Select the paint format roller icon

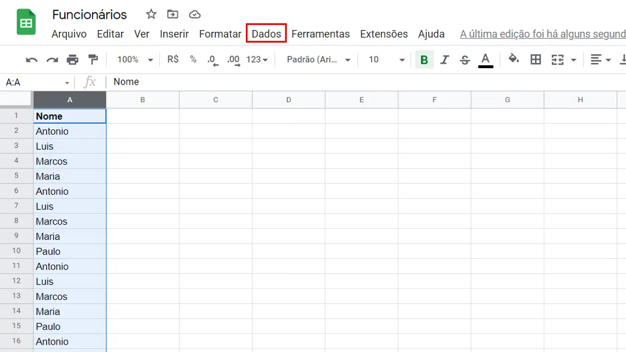tap(93, 60)
